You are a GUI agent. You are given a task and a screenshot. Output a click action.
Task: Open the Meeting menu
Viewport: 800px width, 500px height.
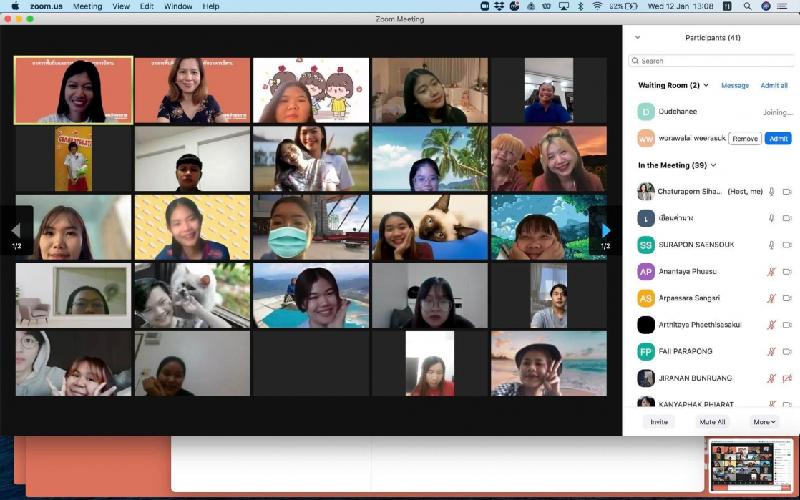87,6
